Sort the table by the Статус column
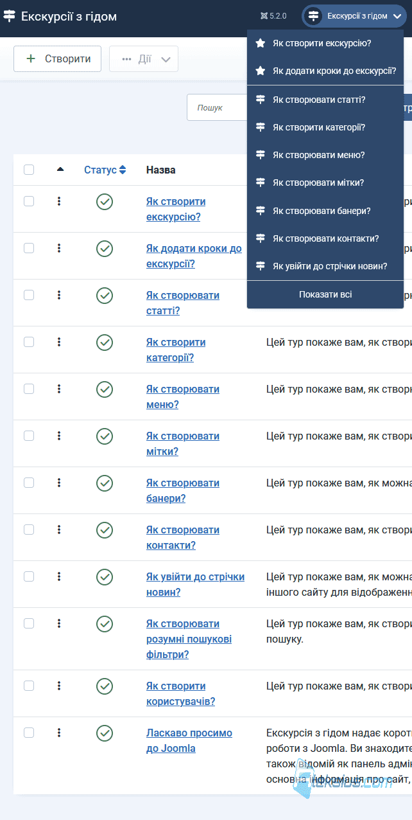Image resolution: width=412 pixels, height=820 pixels. (x=105, y=170)
